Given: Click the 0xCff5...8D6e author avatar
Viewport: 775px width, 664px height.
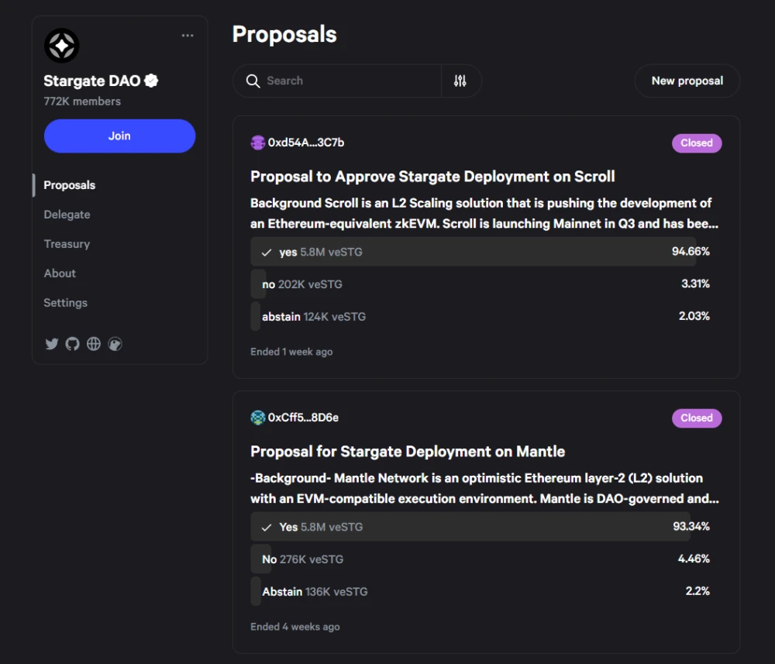Looking at the screenshot, I should click(257, 418).
